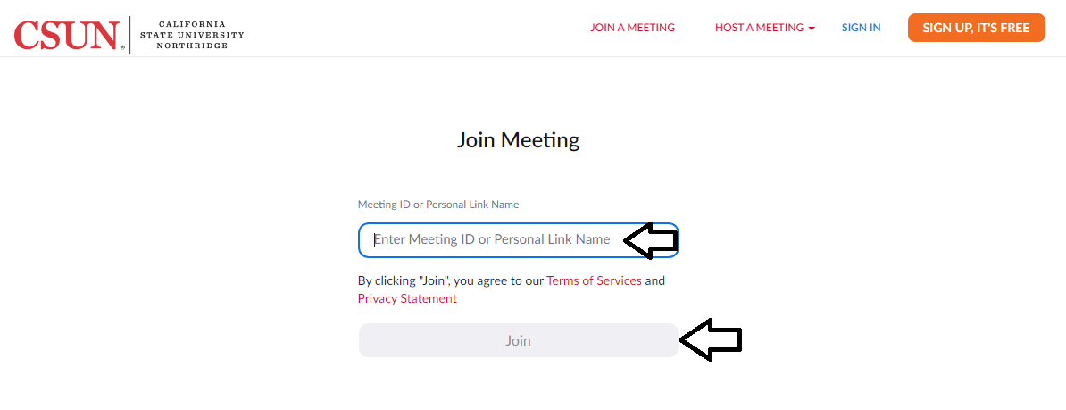Click the orange SIGN UP, IT'S FREE button

(976, 28)
